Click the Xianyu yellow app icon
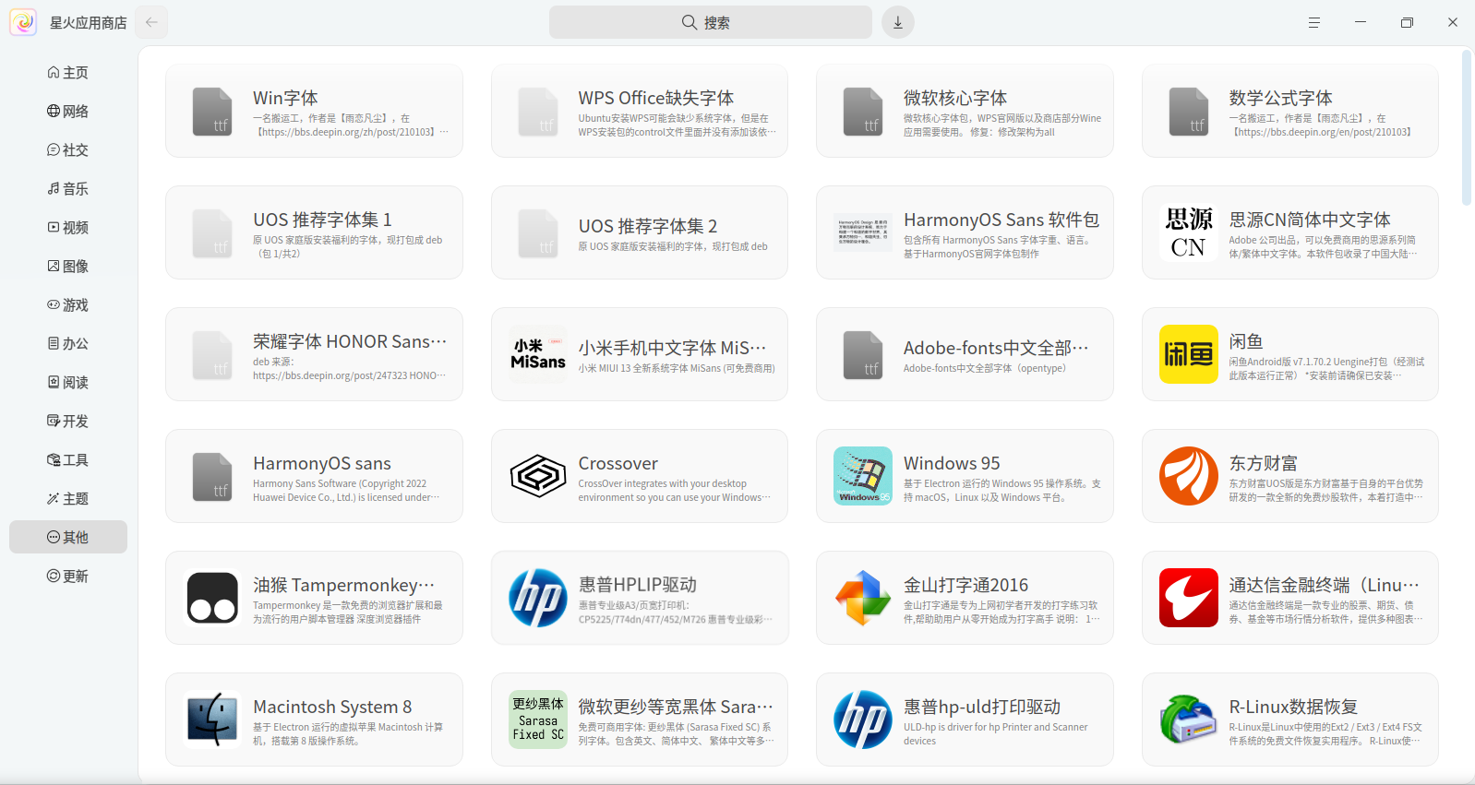Viewport: 1475px width, 785px height. 1188,354
